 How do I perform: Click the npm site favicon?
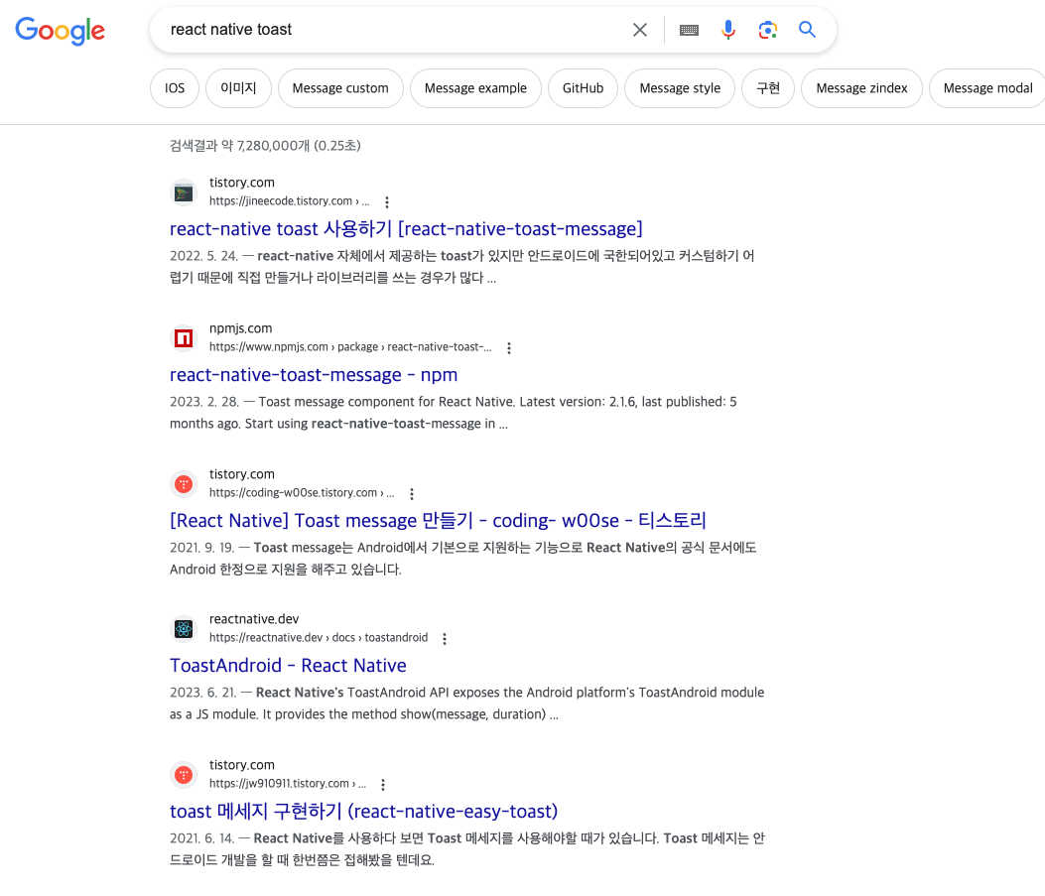[184, 338]
